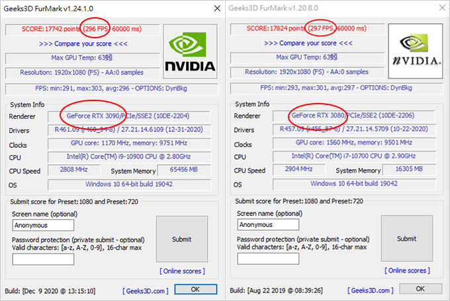450x301 pixels.
Task: Confirm with OK in FurMark v1.20.8.0
Action: point(420,288)
